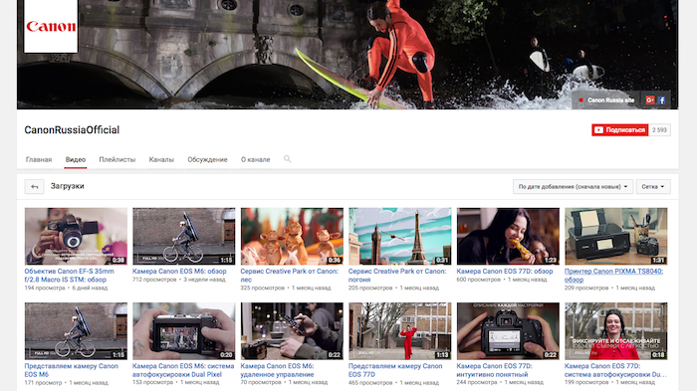This screenshot has width=697, height=391.
Task: Click the 600 просмотров view count
Action: pyautogui.click(x=478, y=280)
